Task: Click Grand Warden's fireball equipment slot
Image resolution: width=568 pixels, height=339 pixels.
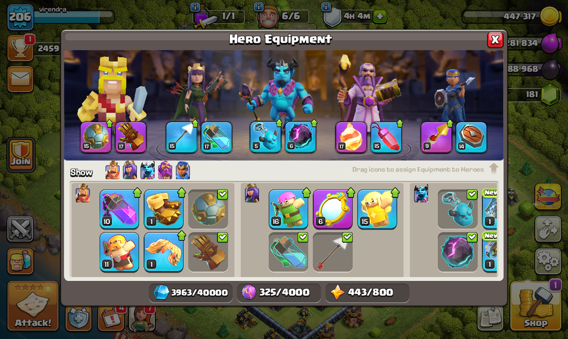Action: 351,137
